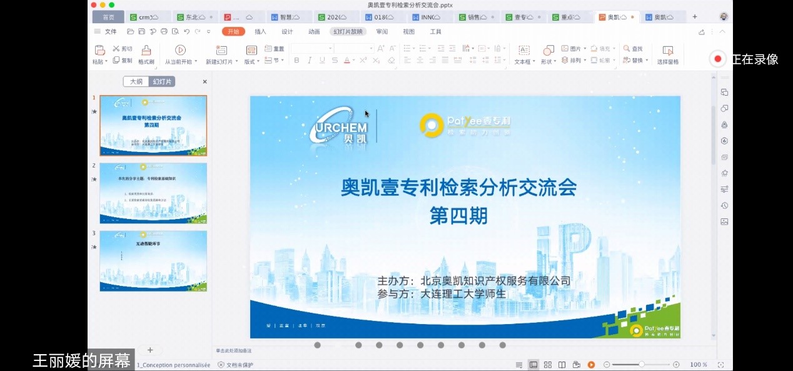Switch to slide sorter grid view
The width and height of the screenshot is (793, 371).
[548, 365]
